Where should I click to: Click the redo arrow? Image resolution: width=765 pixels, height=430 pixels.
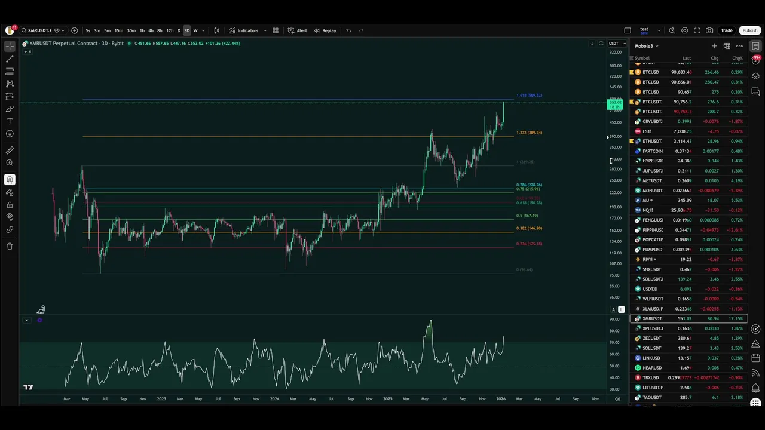coord(360,30)
